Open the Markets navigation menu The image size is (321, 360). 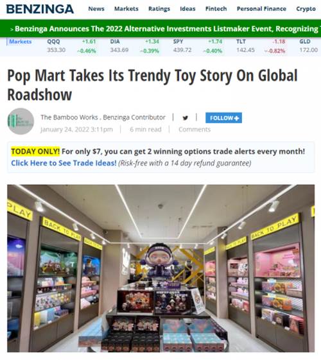(126, 9)
